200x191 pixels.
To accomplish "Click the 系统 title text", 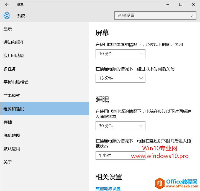I will click(21, 16).
